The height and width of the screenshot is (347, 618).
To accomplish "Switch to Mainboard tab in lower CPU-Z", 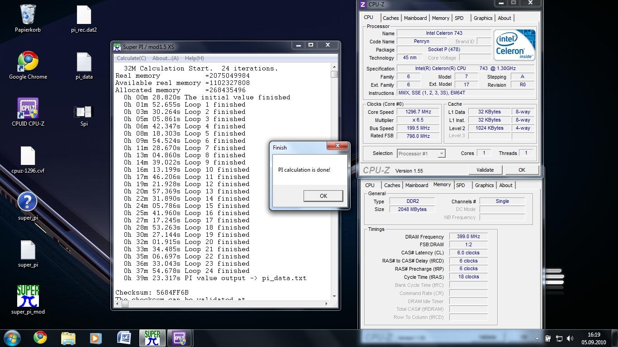I will coord(417,185).
